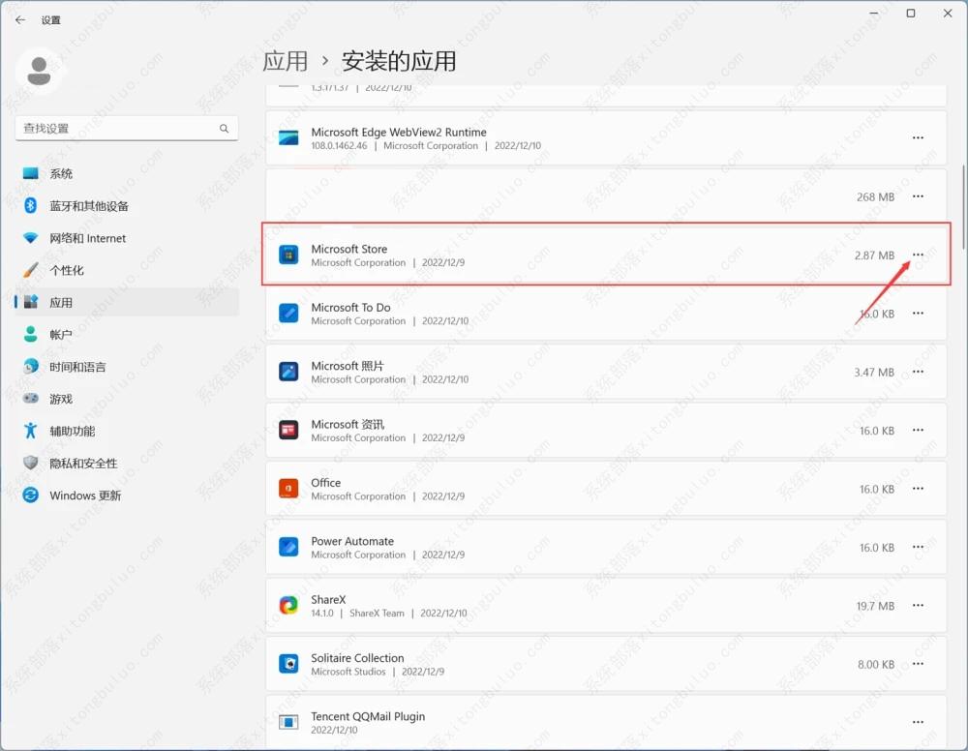Image resolution: width=968 pixels, height=751 pixels.
Task: Click the 查找设置 search field
Action: tap(116, 129)
